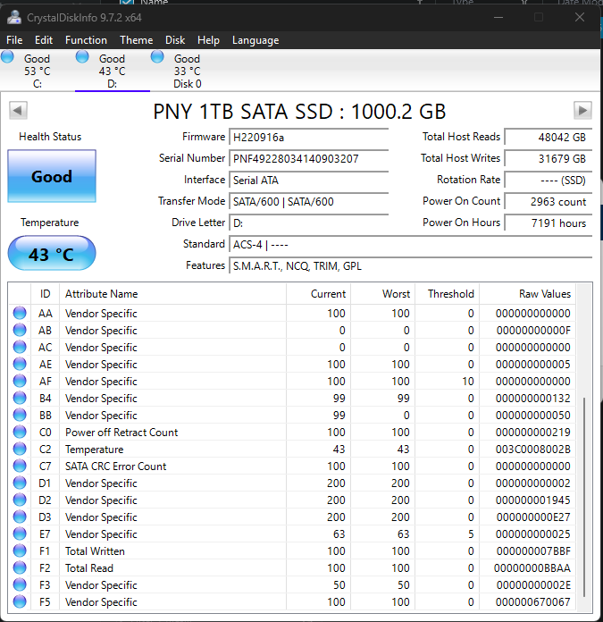Click the blue status orb for D: drive
Viewport: 603px width, 622px height.
click(x=82, y=56)
